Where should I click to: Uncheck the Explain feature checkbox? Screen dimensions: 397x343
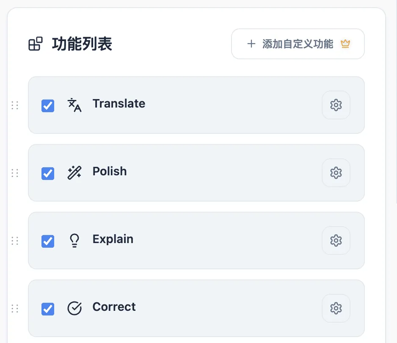(47, 241)
